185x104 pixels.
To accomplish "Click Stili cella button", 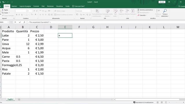I will [x=115, y=13].
